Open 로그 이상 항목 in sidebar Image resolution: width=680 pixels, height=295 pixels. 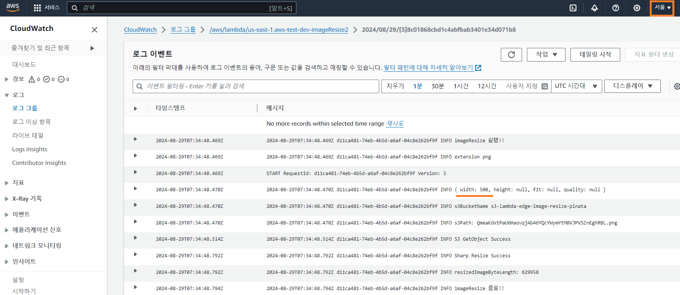point(31,122)
